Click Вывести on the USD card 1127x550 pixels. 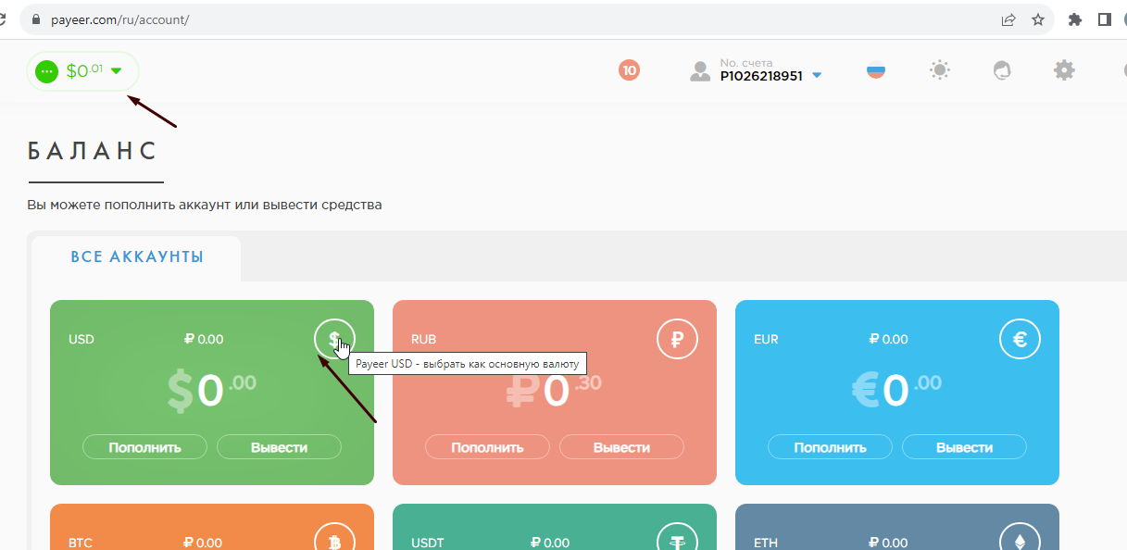pyautogui.click(x=279, y=447)
